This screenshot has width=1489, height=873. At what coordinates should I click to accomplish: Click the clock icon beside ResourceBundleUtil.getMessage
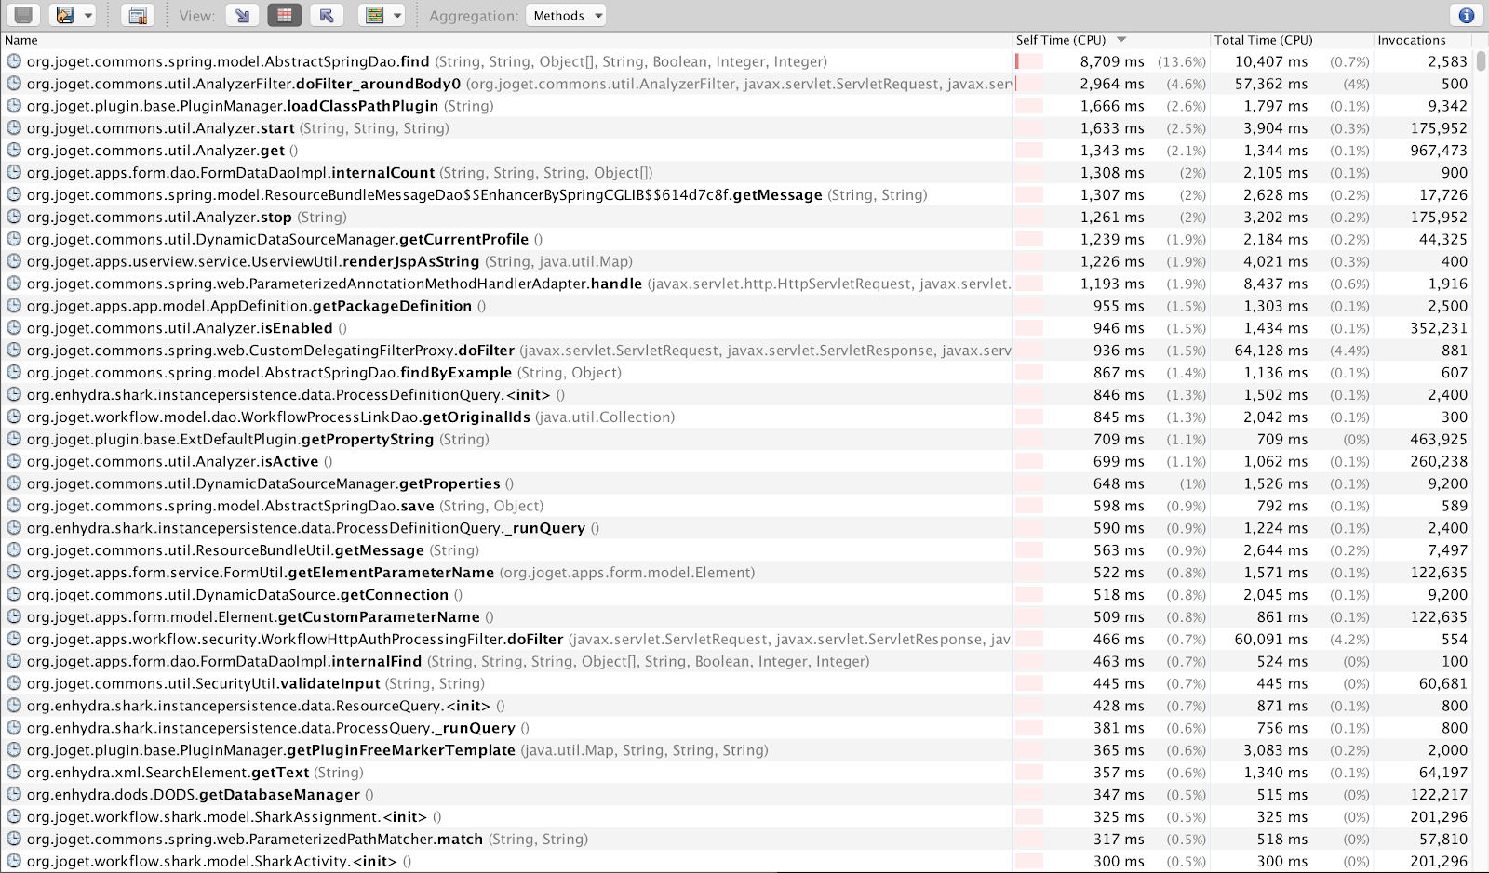click(14, 550)
